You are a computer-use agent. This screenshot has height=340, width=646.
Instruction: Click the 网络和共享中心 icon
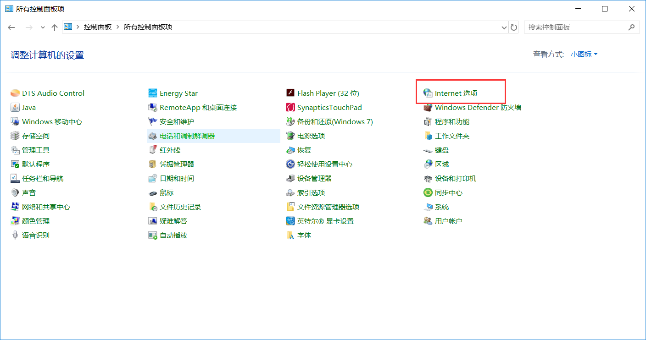(x=15, y=207)
